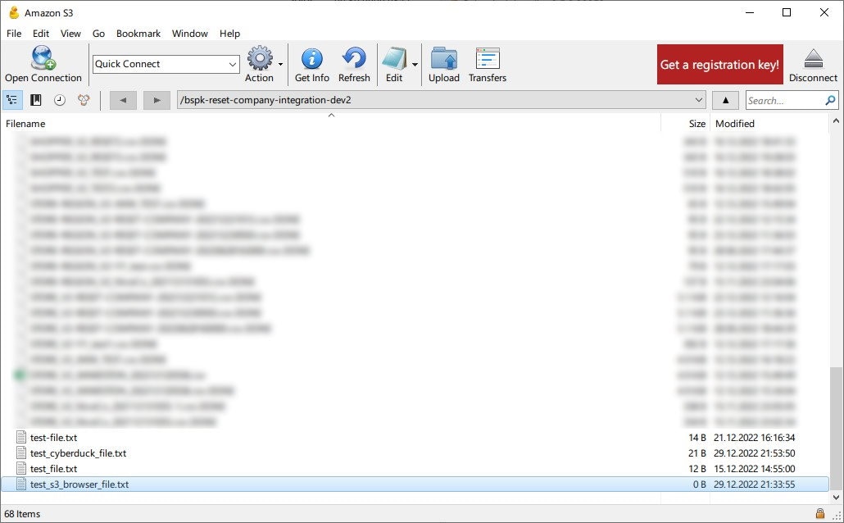Screen dimensions: 844x523
Task: Click the file icon of test_s3_browser_file.txt
Action: click(x=21, y=484)
